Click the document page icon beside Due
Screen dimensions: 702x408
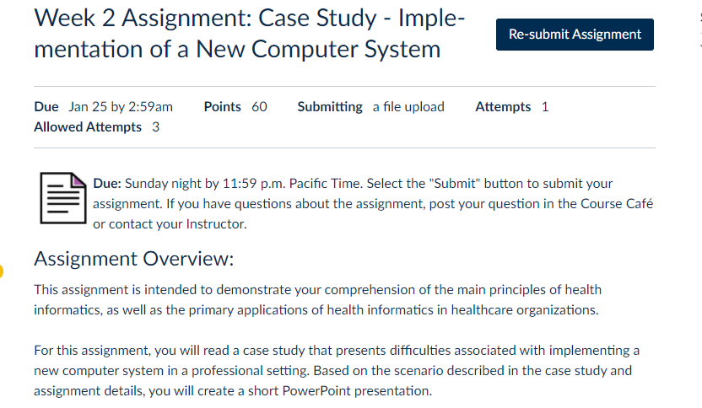pyautogui.click(x=63, y=198)
